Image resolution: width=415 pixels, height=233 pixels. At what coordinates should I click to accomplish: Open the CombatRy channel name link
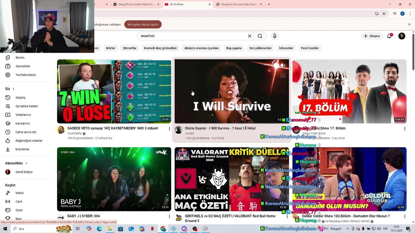pyautogui.click(x=74, y=134)
